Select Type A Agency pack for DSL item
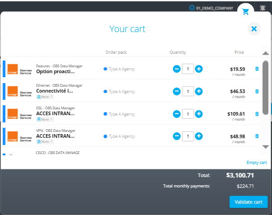The height and width of the screenshot is (215, 272). tap(119, 114)
